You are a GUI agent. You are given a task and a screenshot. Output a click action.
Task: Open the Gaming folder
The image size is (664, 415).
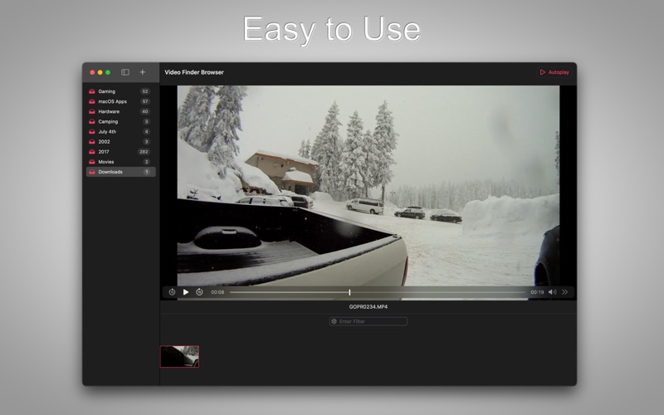point(120,91)
